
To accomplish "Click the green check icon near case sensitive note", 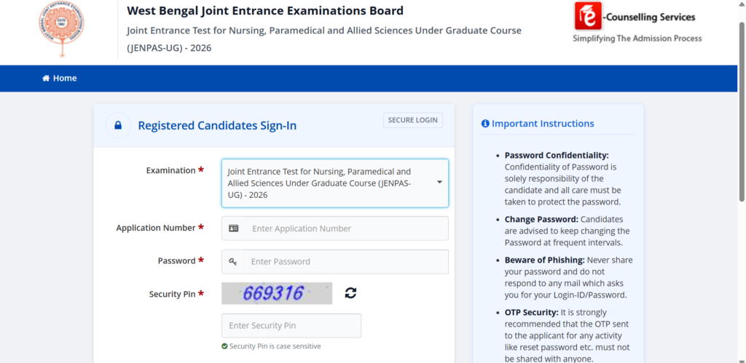I will [x=224, y=346].
